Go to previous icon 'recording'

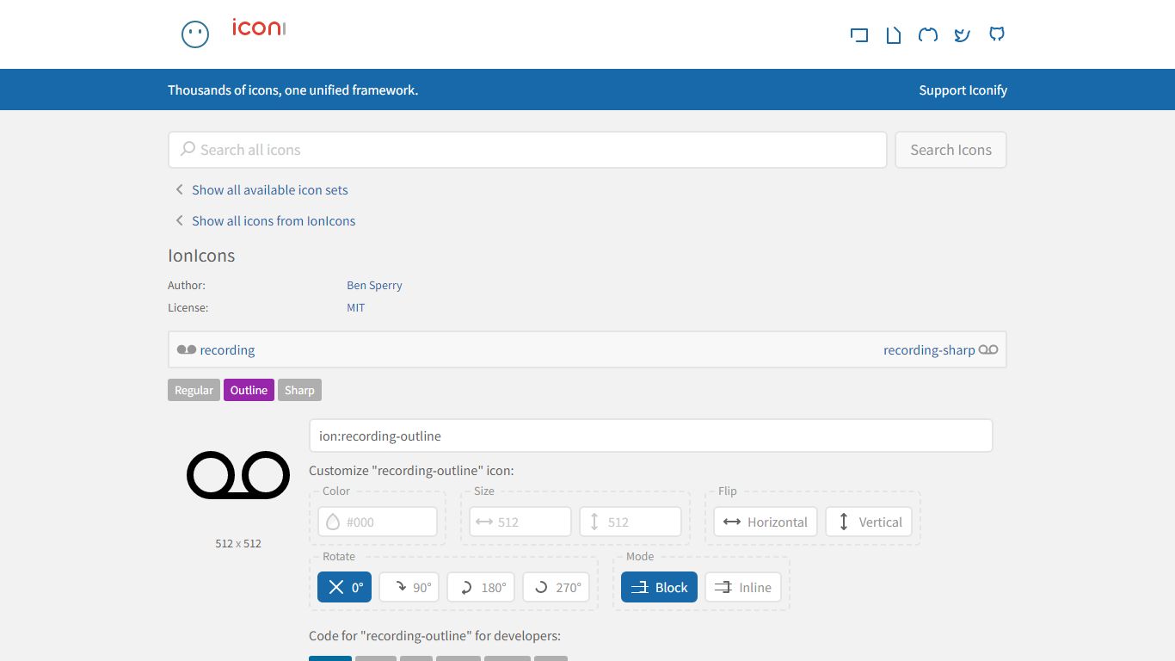227,349
